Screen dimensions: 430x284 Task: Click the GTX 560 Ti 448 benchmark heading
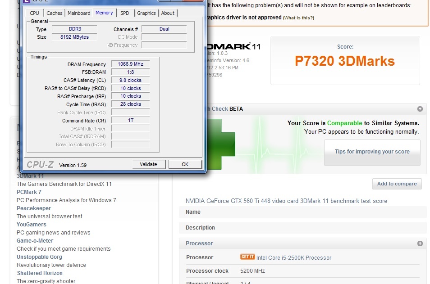(286, 201)
